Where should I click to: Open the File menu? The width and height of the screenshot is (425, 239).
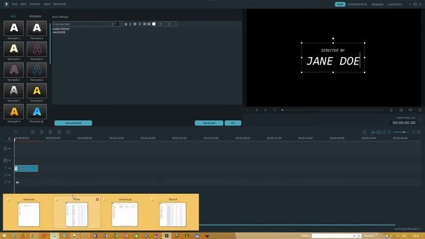point(15,5)
